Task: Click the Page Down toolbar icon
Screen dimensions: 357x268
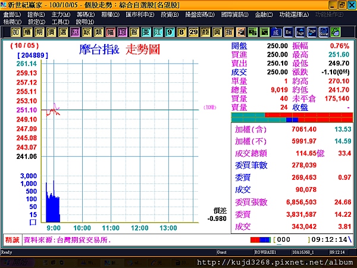Action: pos(312,32)
